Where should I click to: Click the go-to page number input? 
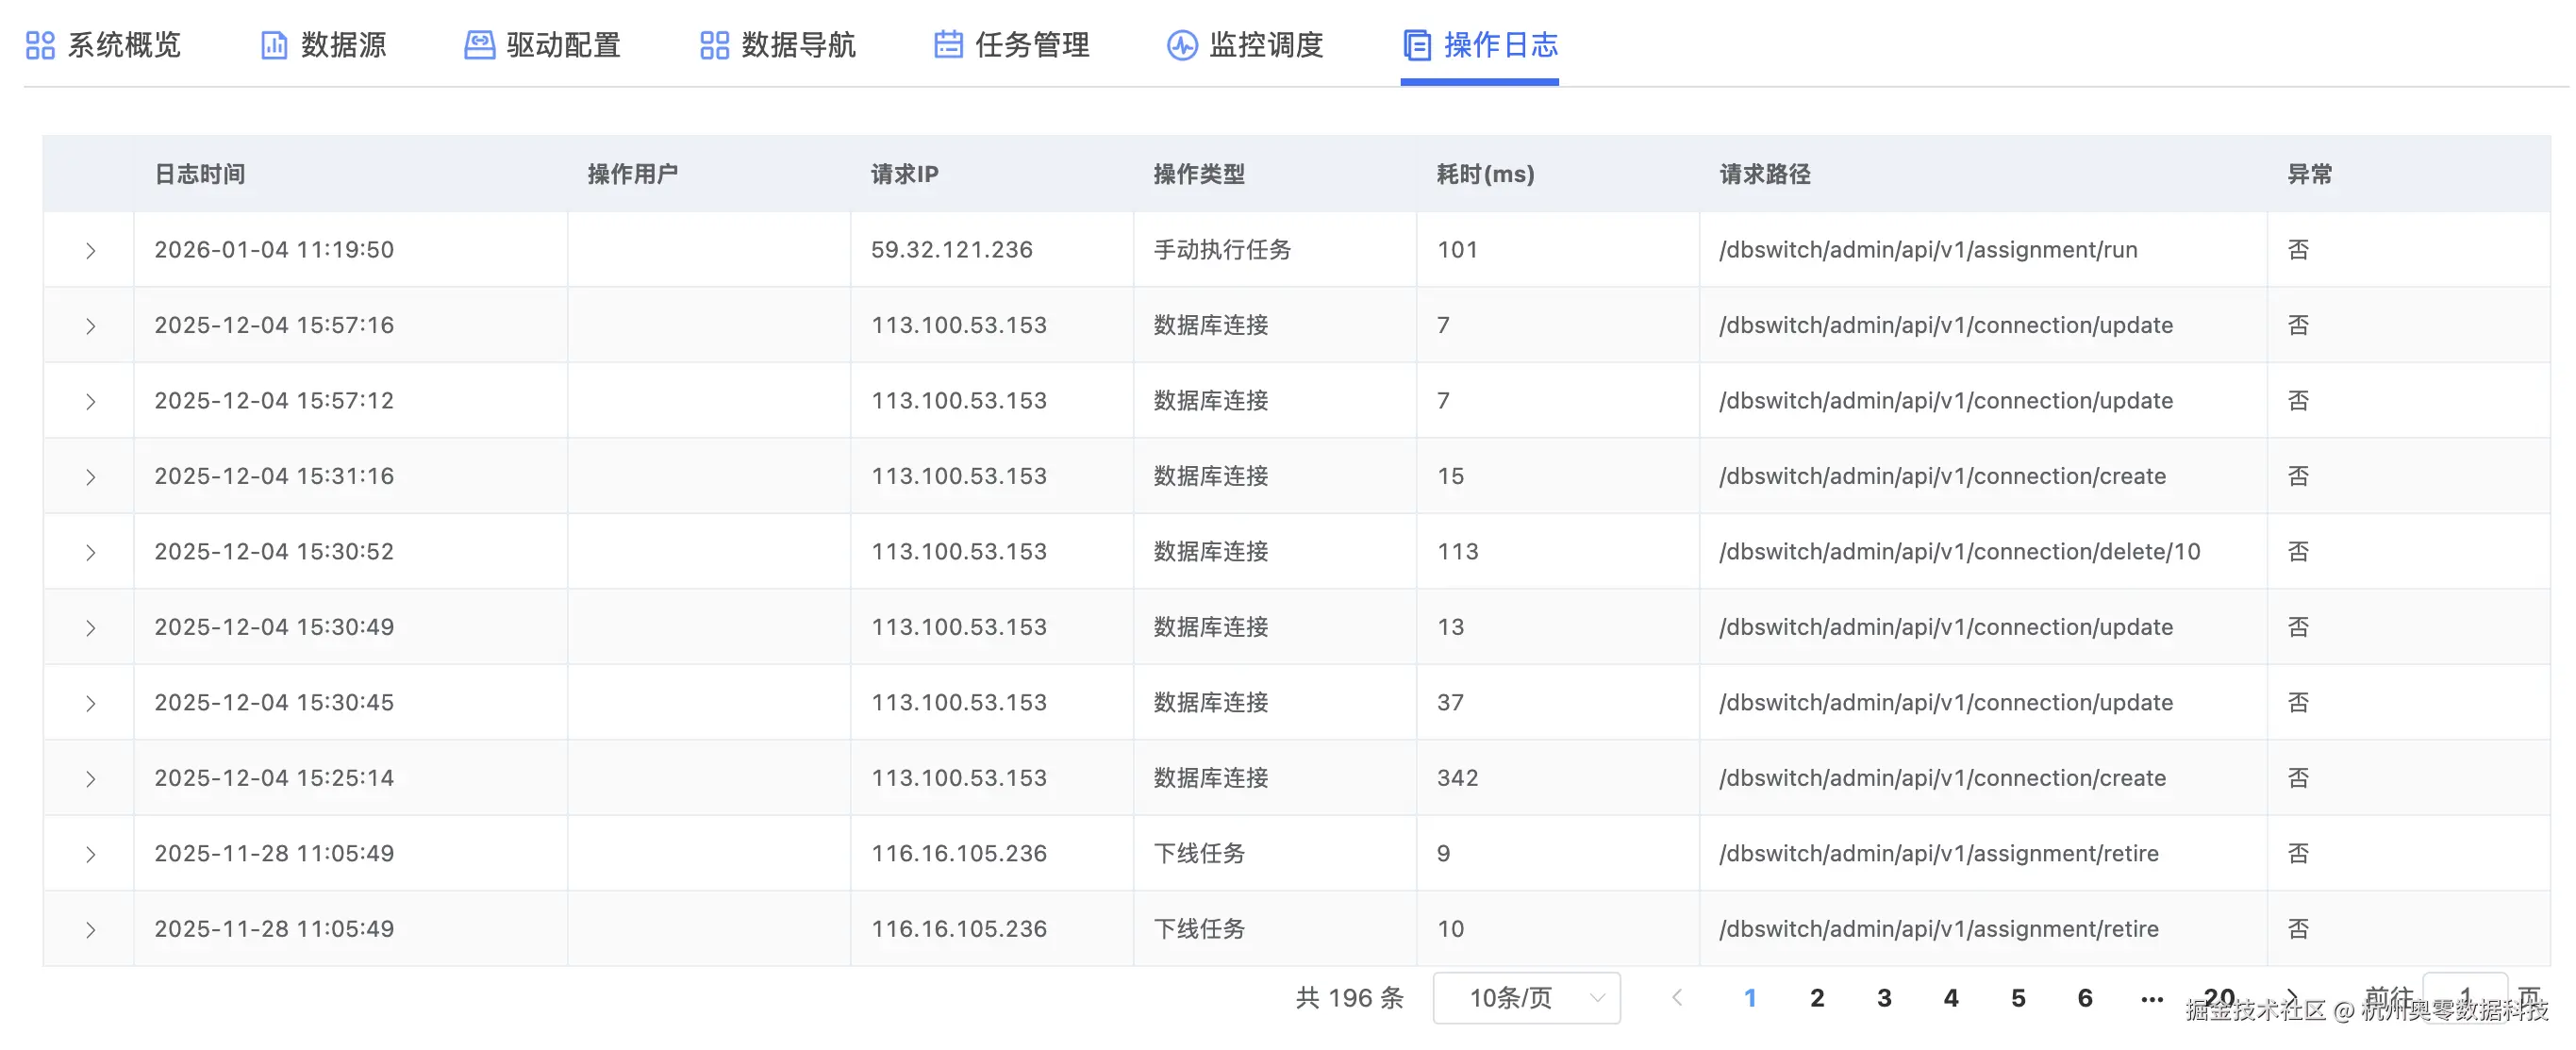tap(2464, 997)
